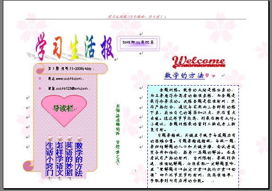
Task: Click the rainbow 学习生活报 WordArt title
Action: click(75, 47)
